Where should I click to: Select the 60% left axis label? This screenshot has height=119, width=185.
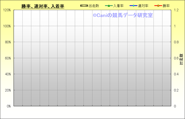pyautogui.click(x=7, y=58)
